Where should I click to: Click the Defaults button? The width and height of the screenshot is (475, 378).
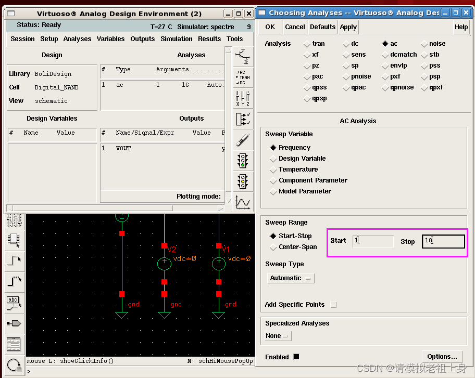pos(322,27)
